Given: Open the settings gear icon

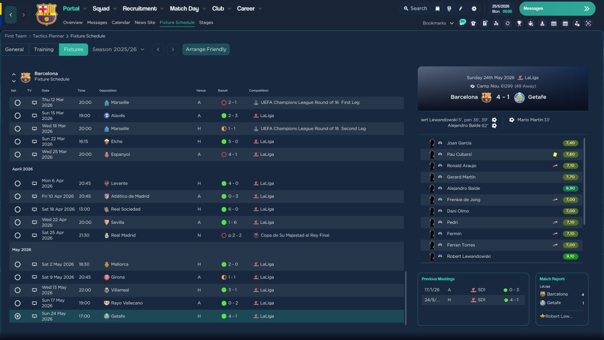Looking at the screenshot, I should [x=474, y=8].
